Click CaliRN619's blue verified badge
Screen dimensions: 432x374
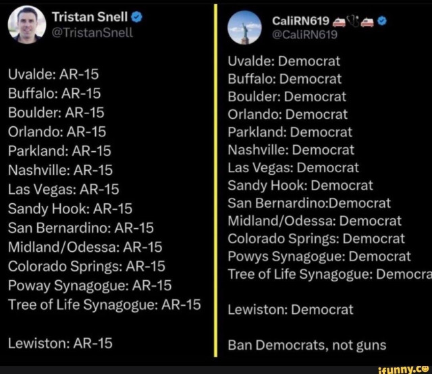click(383, 21)
